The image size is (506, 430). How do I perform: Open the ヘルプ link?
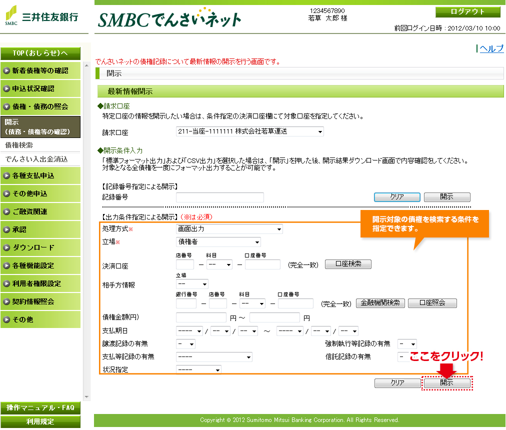tap(491, 48)
